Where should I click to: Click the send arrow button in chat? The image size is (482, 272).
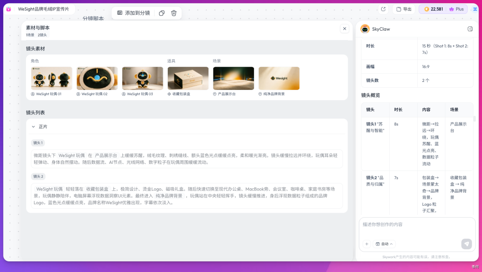click(466, 244)
